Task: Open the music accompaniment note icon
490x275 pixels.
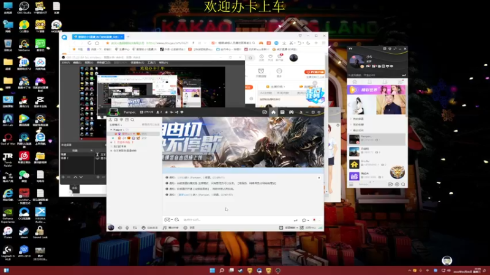Action: [164, 228]
